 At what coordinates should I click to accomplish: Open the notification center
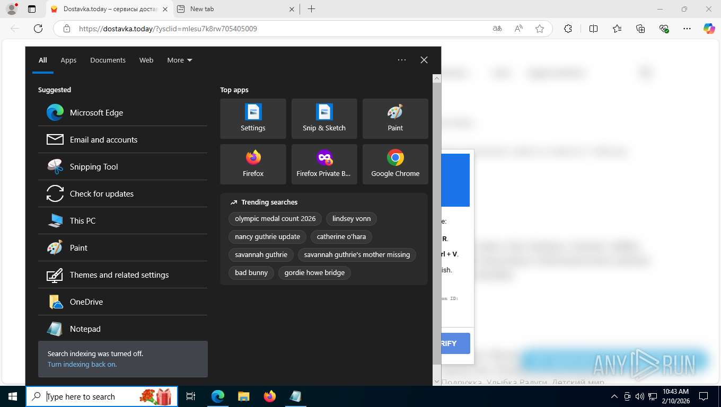pyautogui.click(x=704, y=396)
